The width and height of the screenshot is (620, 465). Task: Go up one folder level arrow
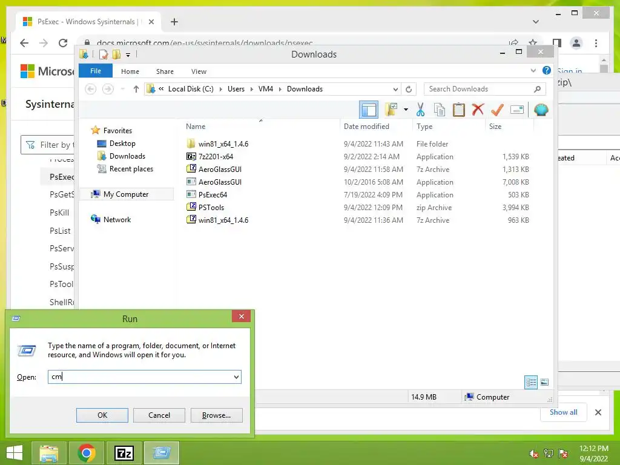pos(136,89)
